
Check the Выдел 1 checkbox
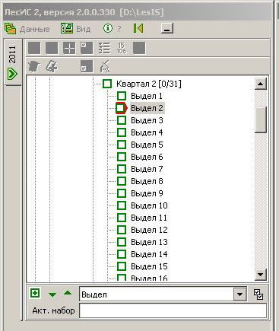click(122, 96)
